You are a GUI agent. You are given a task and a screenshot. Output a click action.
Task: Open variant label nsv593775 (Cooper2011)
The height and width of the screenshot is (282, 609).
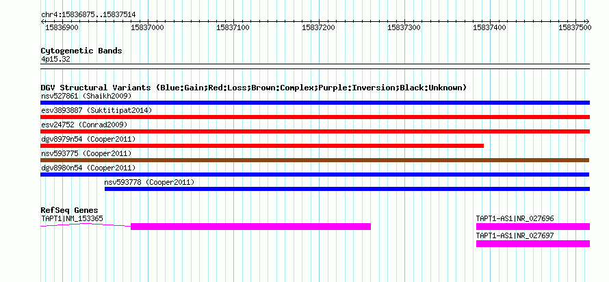point(86,153)
